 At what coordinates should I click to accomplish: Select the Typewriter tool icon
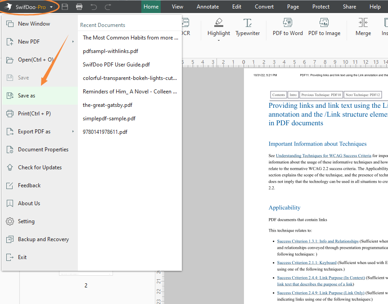pyautogui.click(x=248, y=23)
